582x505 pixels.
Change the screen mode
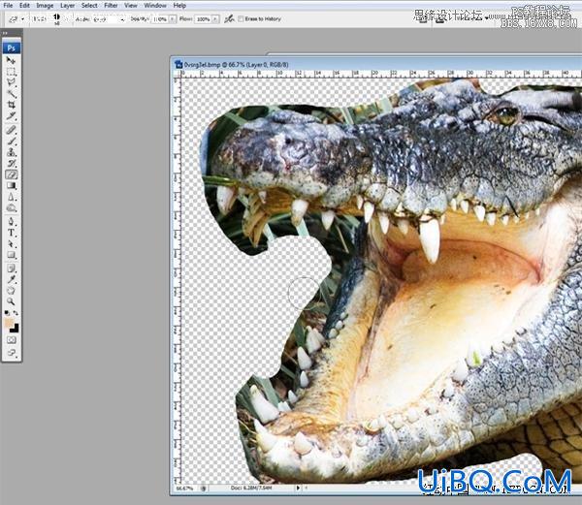pyautogui.click(x=11, y=352)
